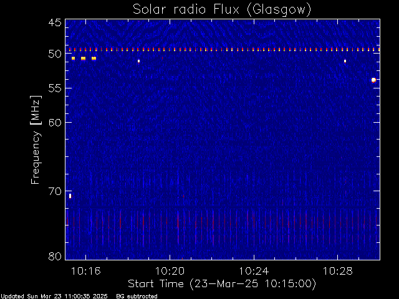The image size is (399, 299).
Task: Click the 10:16 time tick label
Action: tap(86, 271)
